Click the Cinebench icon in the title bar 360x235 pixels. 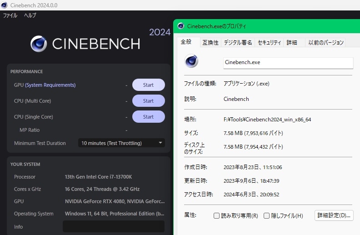(4, 5)
